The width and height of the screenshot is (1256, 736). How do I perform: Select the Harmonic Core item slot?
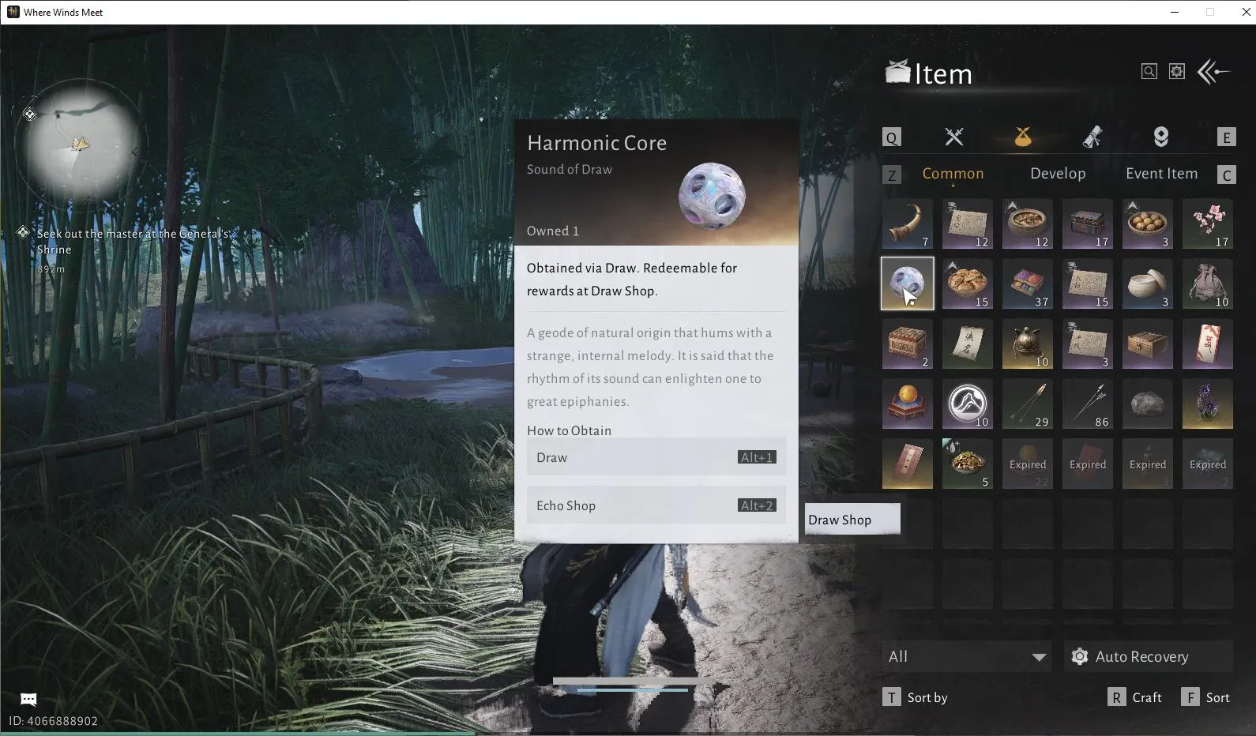[x=907, y=284]
